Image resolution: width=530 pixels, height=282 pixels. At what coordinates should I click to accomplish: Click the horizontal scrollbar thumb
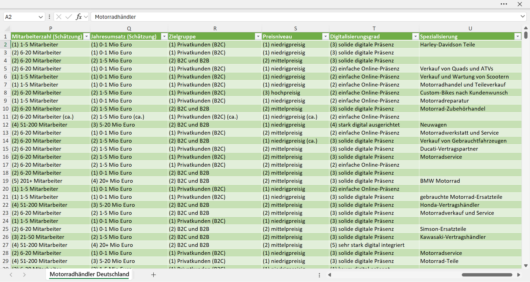[487, 275]
